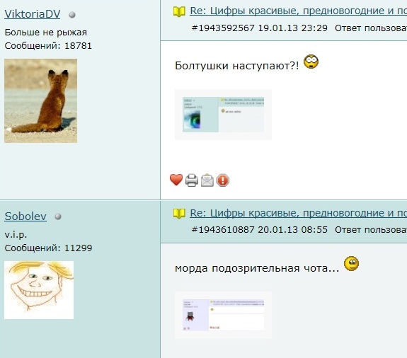Click the rolling-eyes smiley in Sobolev's post
Screen dimensions: 407x358
coord(352,264)
